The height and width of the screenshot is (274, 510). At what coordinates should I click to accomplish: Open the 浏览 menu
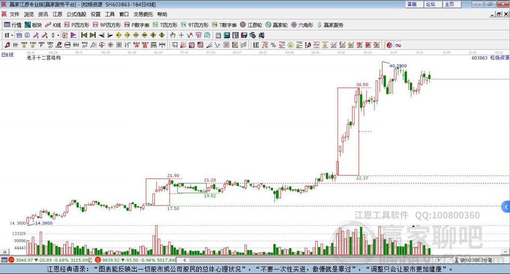point(28,14)
